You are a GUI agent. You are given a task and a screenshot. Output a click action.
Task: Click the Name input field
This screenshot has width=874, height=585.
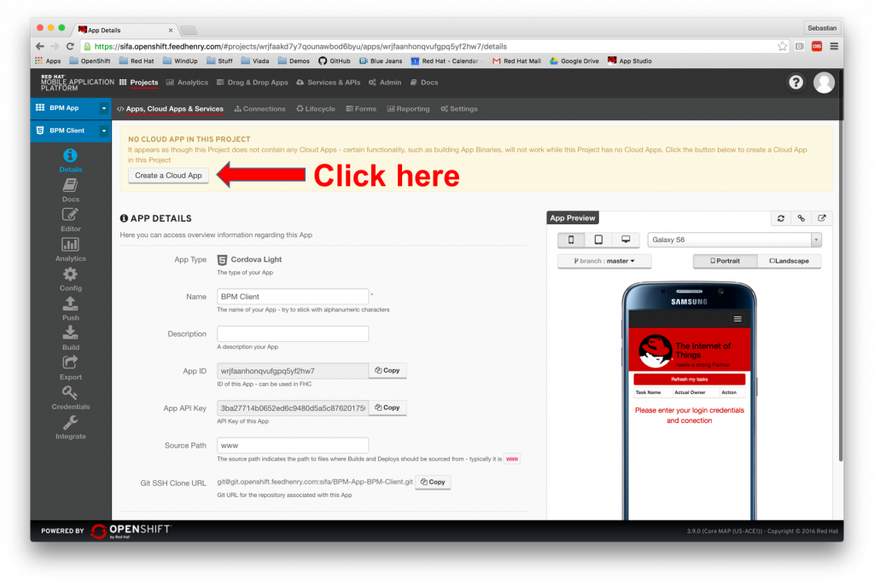293,297
